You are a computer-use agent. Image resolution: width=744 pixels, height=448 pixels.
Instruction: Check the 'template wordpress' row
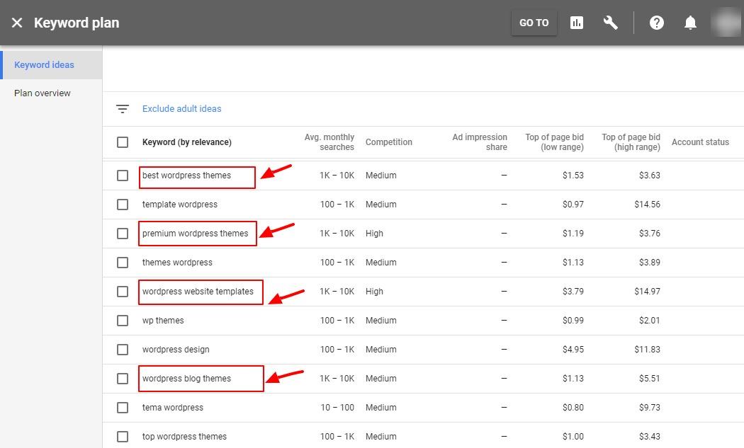pyautogui.click(x=123, y=205)
